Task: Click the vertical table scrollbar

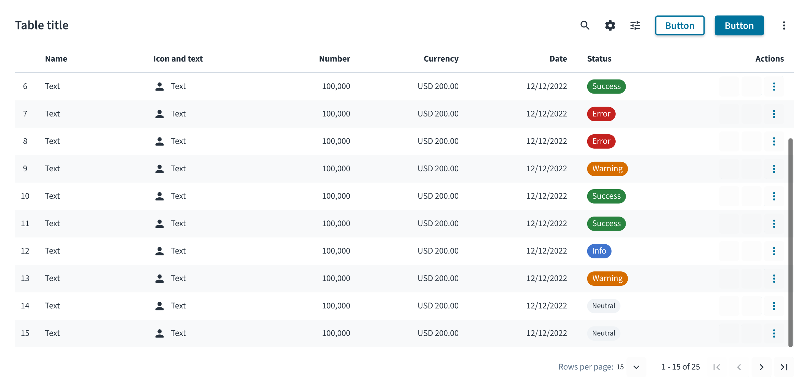Action: click(x=790, y=243)
